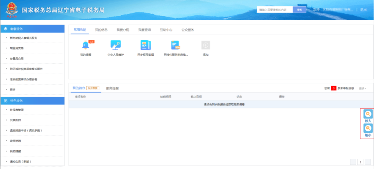Open 注销前置事项办理套餐

tap(24, 79)
